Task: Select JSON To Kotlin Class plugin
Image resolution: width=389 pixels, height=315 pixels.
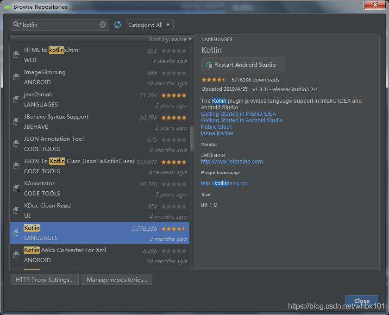Action: point(100,166)
